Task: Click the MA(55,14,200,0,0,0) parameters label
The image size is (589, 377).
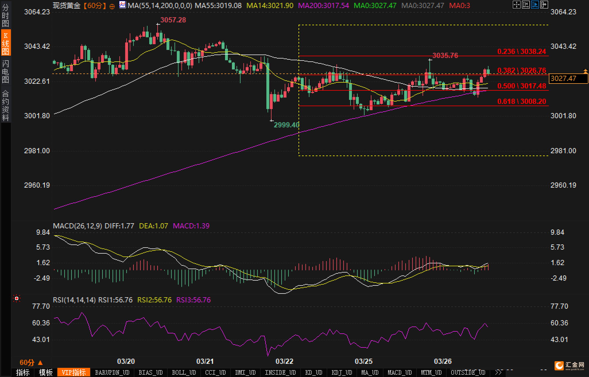Action: click(x=160, y=5)
